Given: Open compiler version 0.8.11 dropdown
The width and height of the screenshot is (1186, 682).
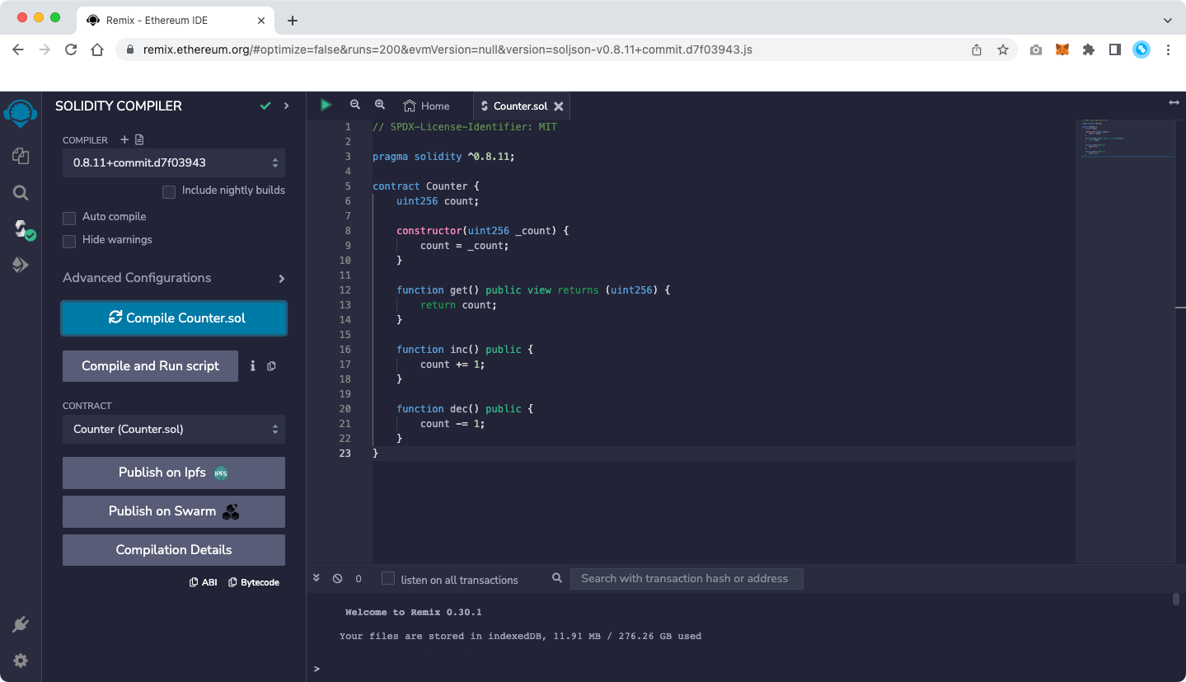Looking at the screenshot, I should tap(174, 162).
